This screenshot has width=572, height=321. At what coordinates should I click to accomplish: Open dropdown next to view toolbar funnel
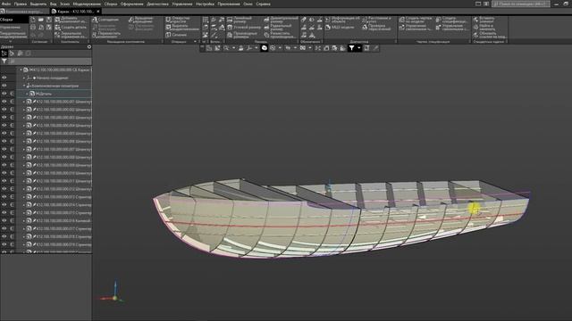tap(359, 48)
